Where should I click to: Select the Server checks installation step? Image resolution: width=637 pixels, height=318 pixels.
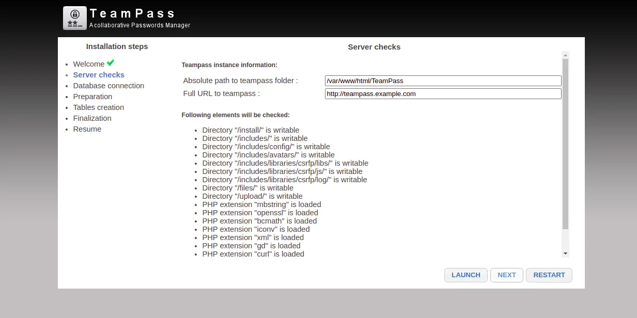pos(99,75)
